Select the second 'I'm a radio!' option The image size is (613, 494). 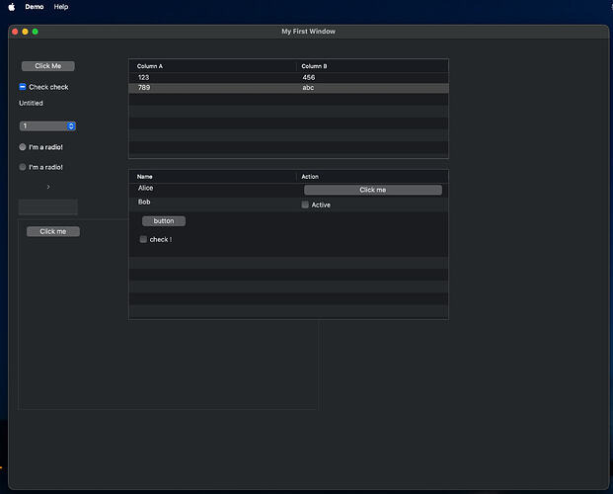point(23,167)
